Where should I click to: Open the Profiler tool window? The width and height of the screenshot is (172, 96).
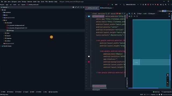coord(39,92)
